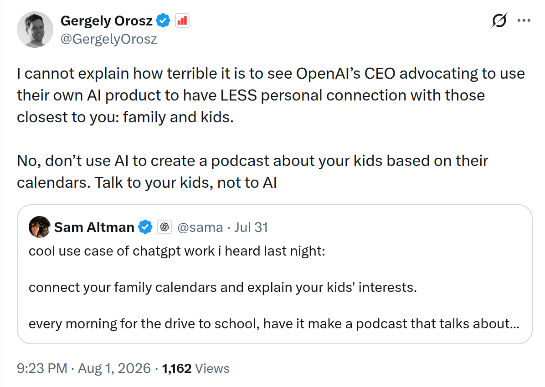Click the red bar-chart affiliate badge
Screen dimensions: 545x387
pyautogui.click(x=182, y=21)
